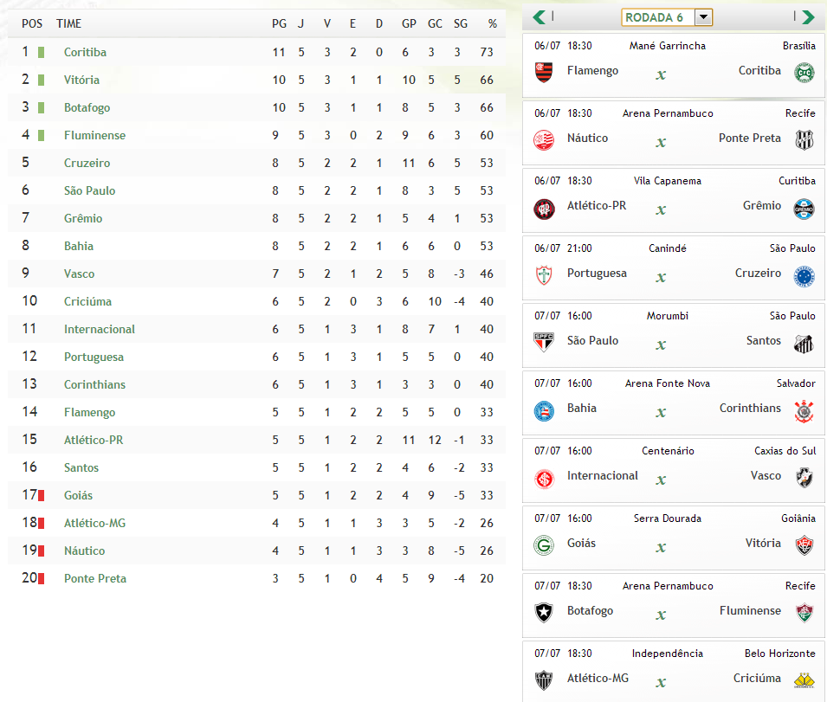Screen dimensions: 827x702
Task: Click red marker next to Goiás
Action: [x=41, y=495]
